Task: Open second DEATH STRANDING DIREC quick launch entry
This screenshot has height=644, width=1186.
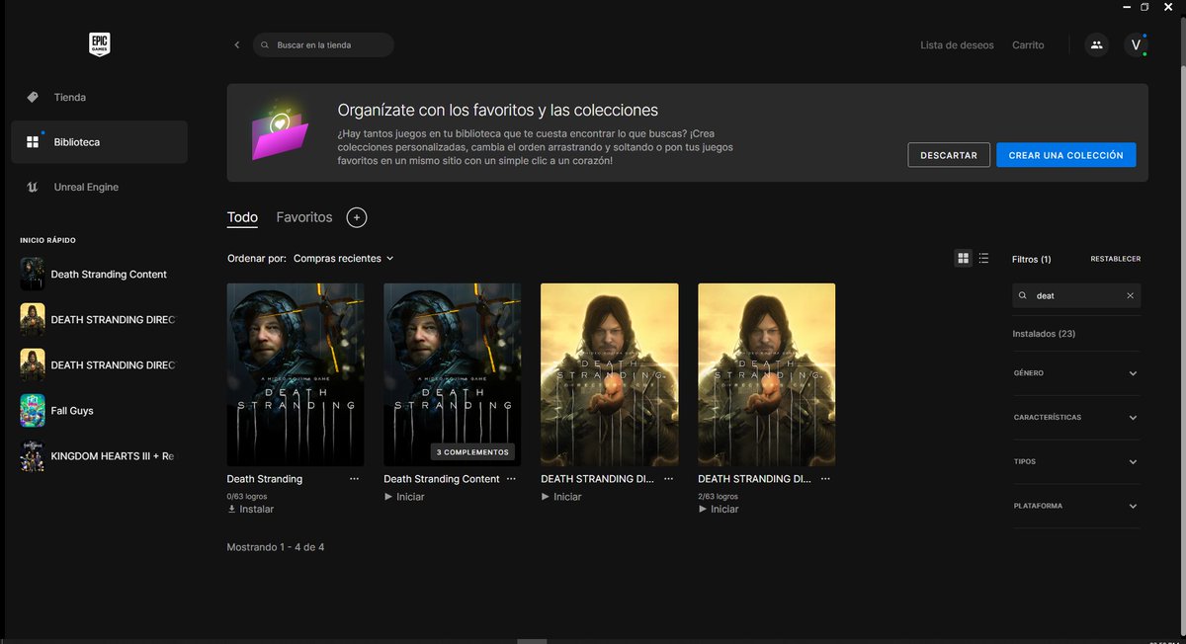Action: (98, 364)
